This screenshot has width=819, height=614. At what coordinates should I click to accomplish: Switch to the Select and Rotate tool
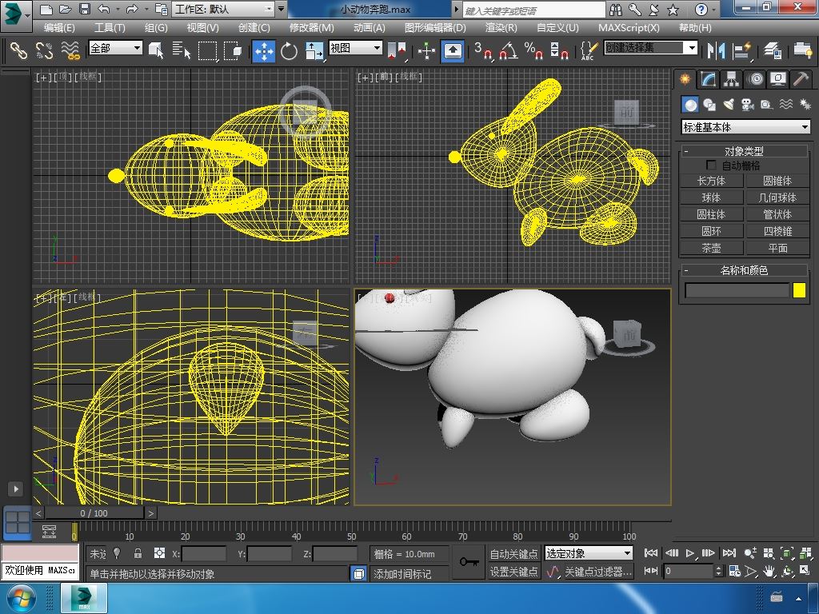point(289,51)
